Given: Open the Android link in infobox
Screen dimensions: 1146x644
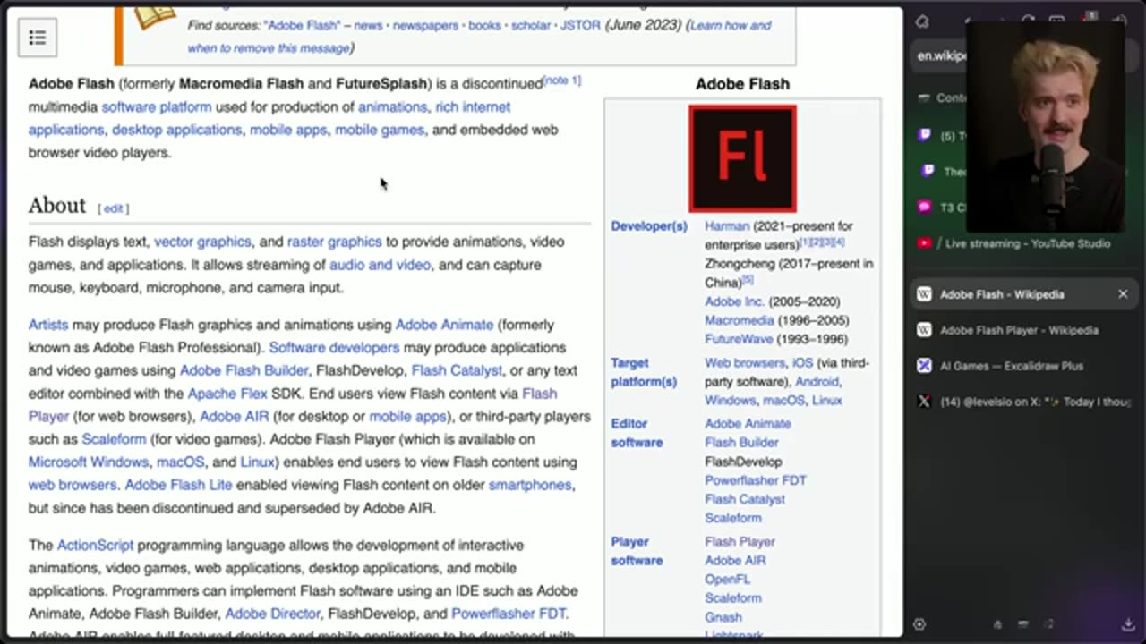Looking at the screenshot, I should coord(817,382).
